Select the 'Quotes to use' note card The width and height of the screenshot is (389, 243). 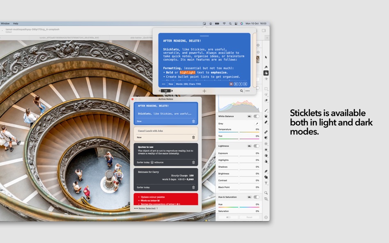click(166, 154)
